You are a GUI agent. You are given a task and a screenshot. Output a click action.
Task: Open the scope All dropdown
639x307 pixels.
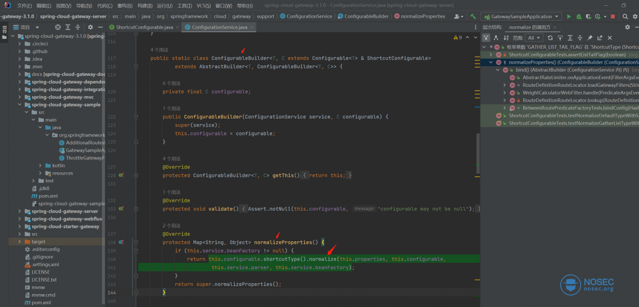click(534, 38)
